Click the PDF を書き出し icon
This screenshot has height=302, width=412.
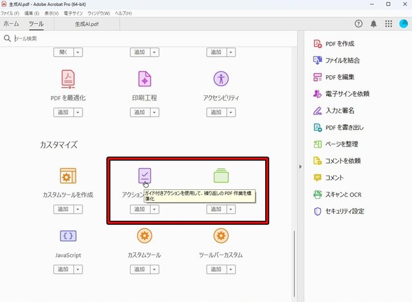click(x=317, y=127)
